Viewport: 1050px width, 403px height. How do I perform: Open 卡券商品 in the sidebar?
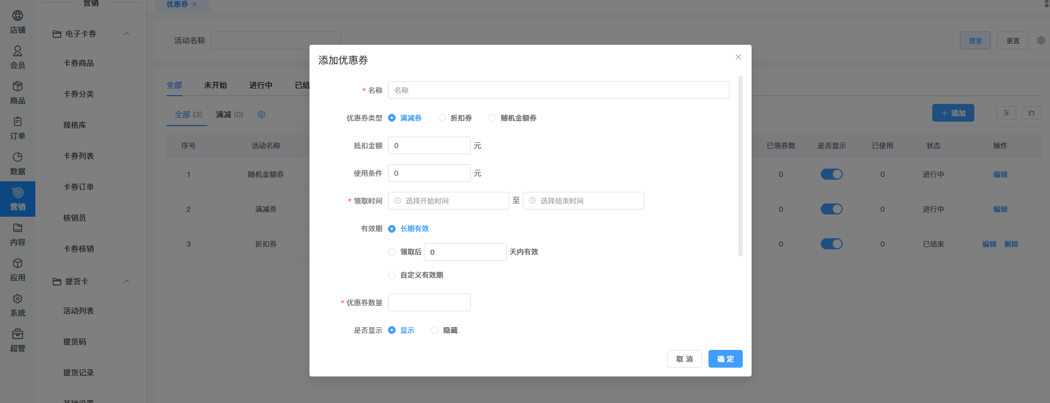pos(78,63)
